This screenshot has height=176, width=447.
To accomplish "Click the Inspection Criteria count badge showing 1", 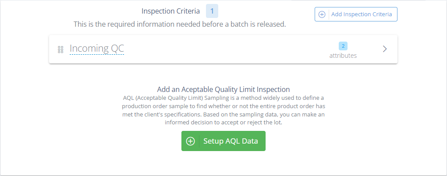I will click(x=212, y=11).
